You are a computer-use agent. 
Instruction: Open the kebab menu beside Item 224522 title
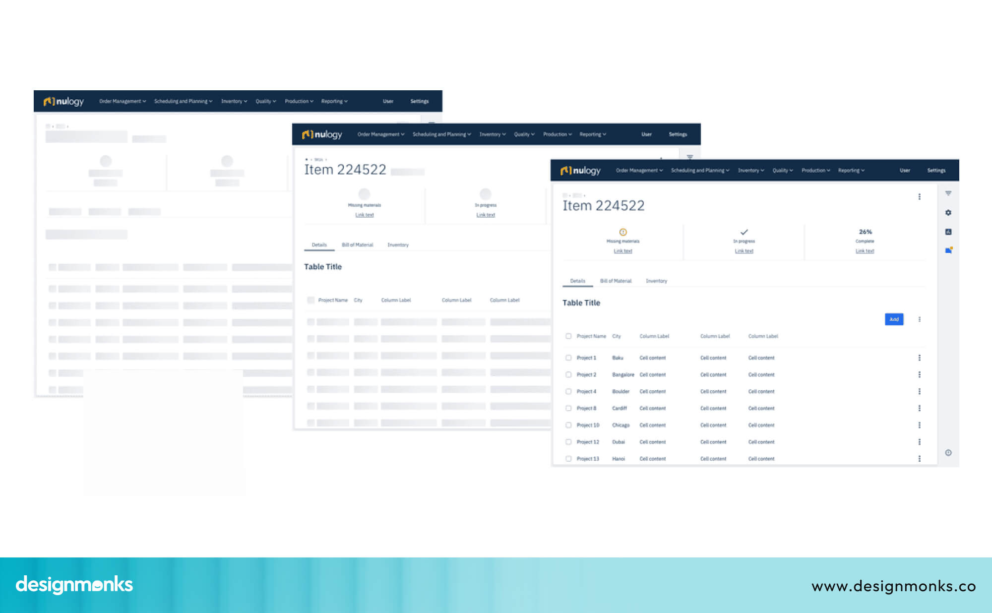click(920, 197)
